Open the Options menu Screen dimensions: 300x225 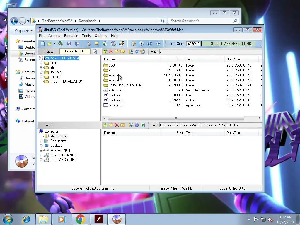[x=101, y=36]
